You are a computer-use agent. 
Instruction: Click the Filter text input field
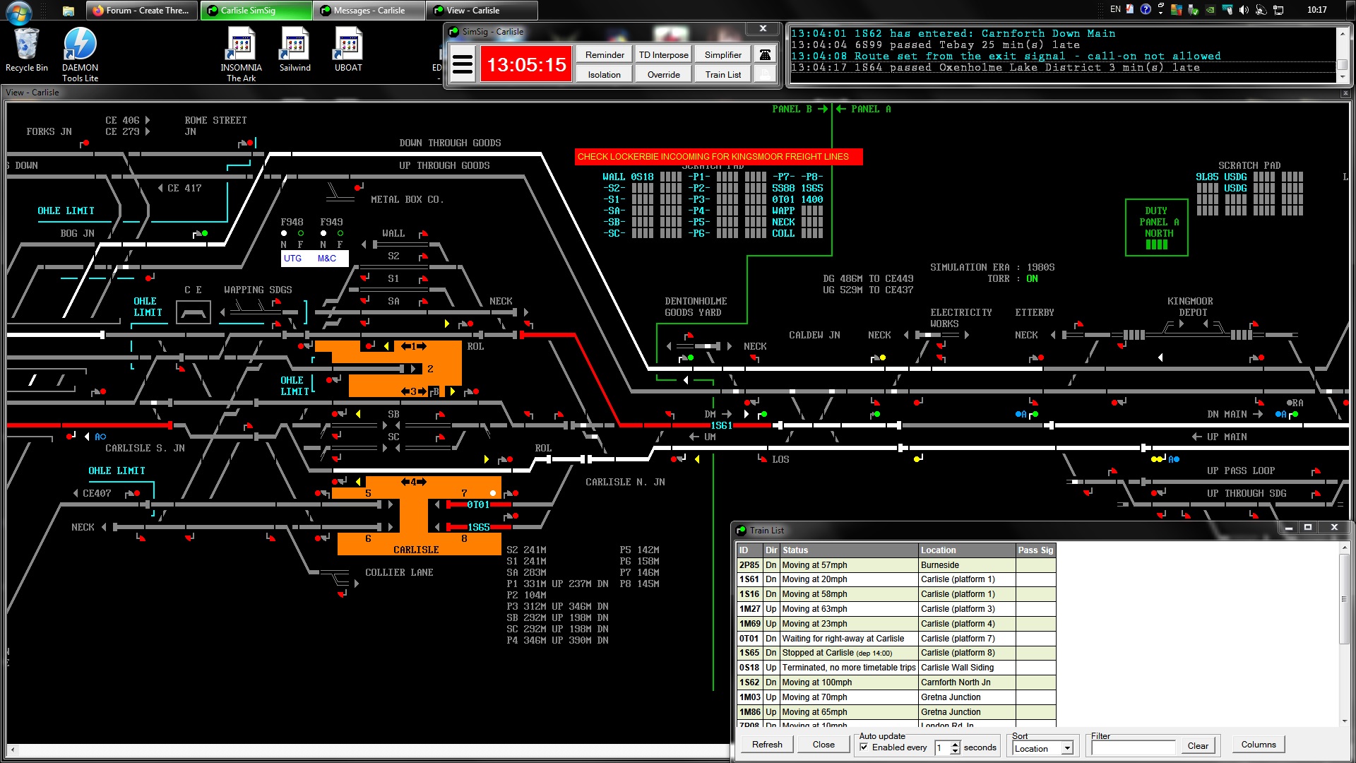1132,747
